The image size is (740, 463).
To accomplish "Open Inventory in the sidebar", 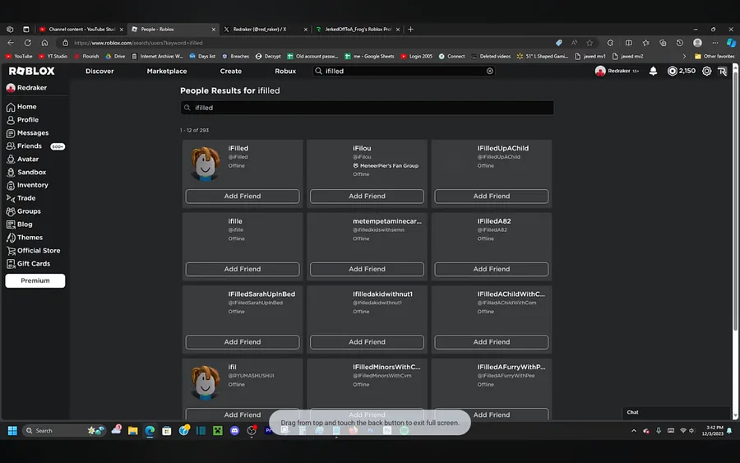I will [x=27, y=185].
